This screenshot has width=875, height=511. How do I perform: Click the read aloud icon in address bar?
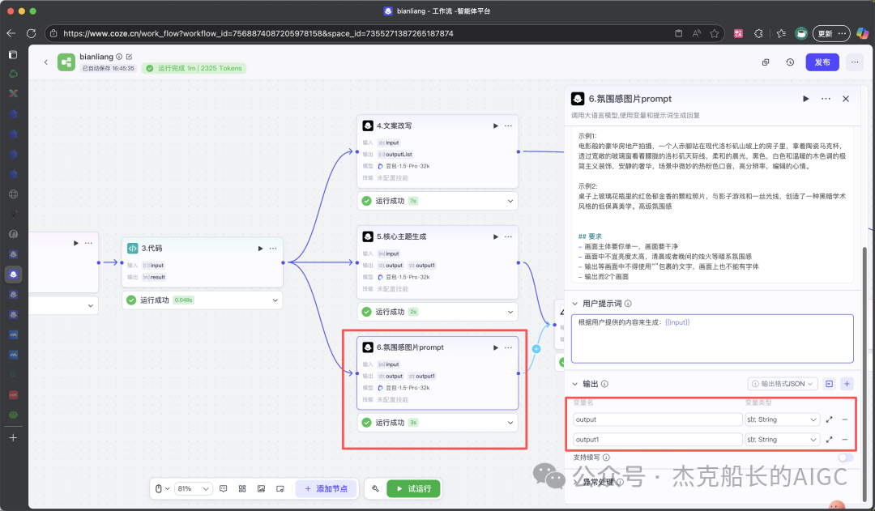coord(697,33)
